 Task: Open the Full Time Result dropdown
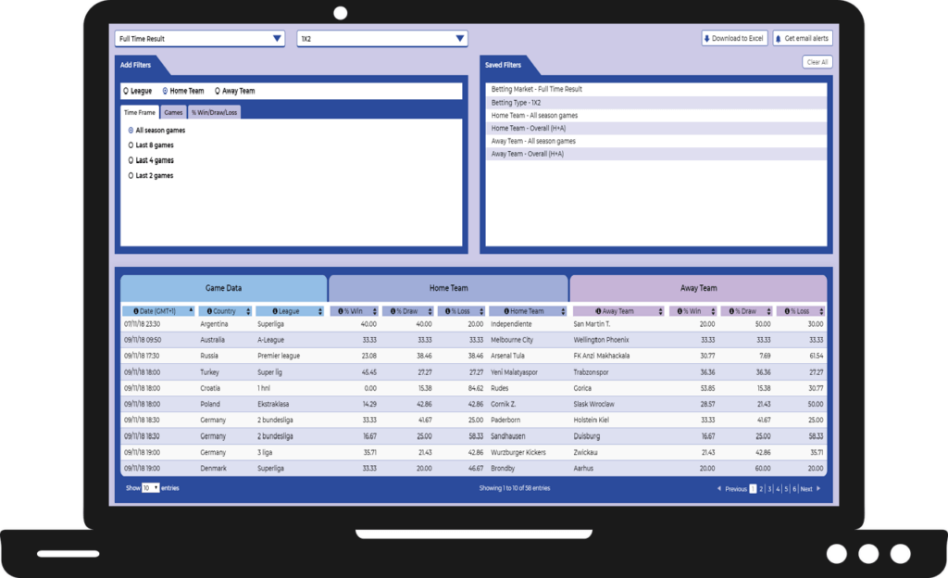coord(199,39)
